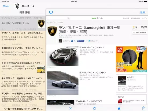Tap the 通報 report button
The width and height of the screenshot is (148, 111).
tap(143, 12)
